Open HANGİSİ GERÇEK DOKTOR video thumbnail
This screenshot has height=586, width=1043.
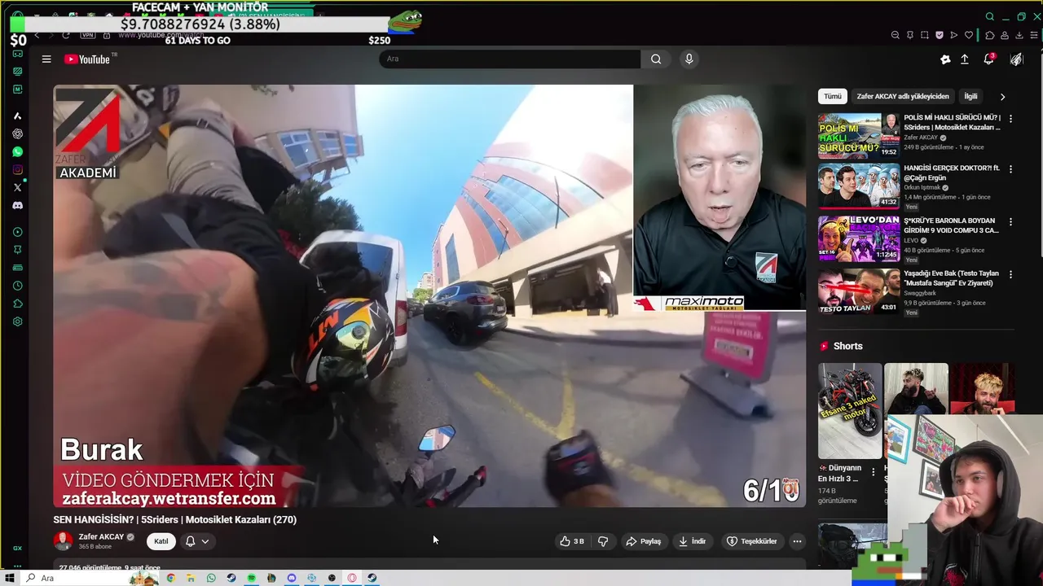coord(859,186)
